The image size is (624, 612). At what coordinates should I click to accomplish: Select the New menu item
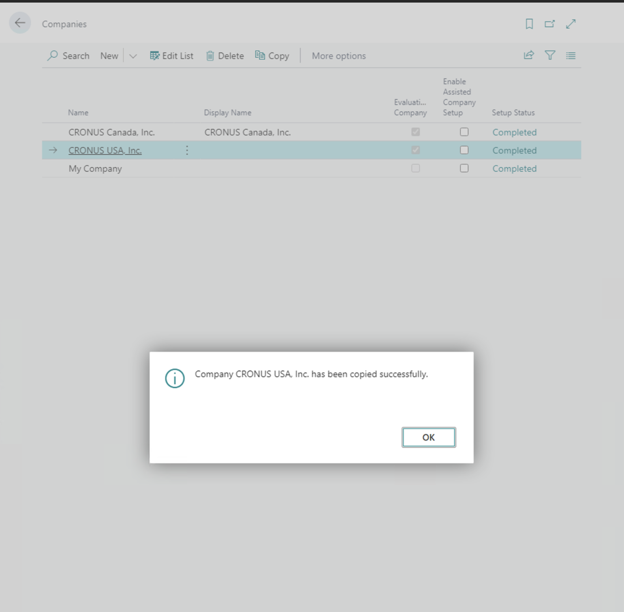pyautogui.click(x=109, y=56)
